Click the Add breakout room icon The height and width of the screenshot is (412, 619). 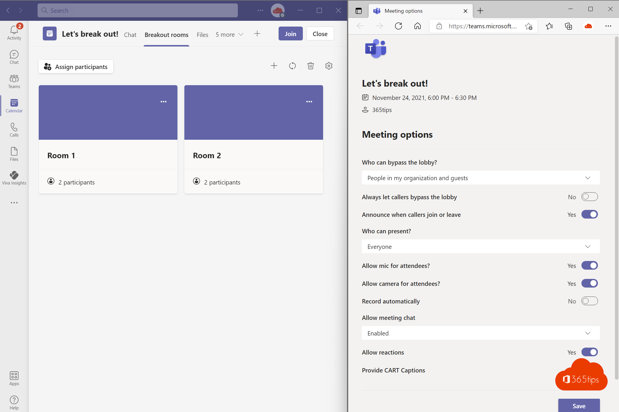pos(274,66)
